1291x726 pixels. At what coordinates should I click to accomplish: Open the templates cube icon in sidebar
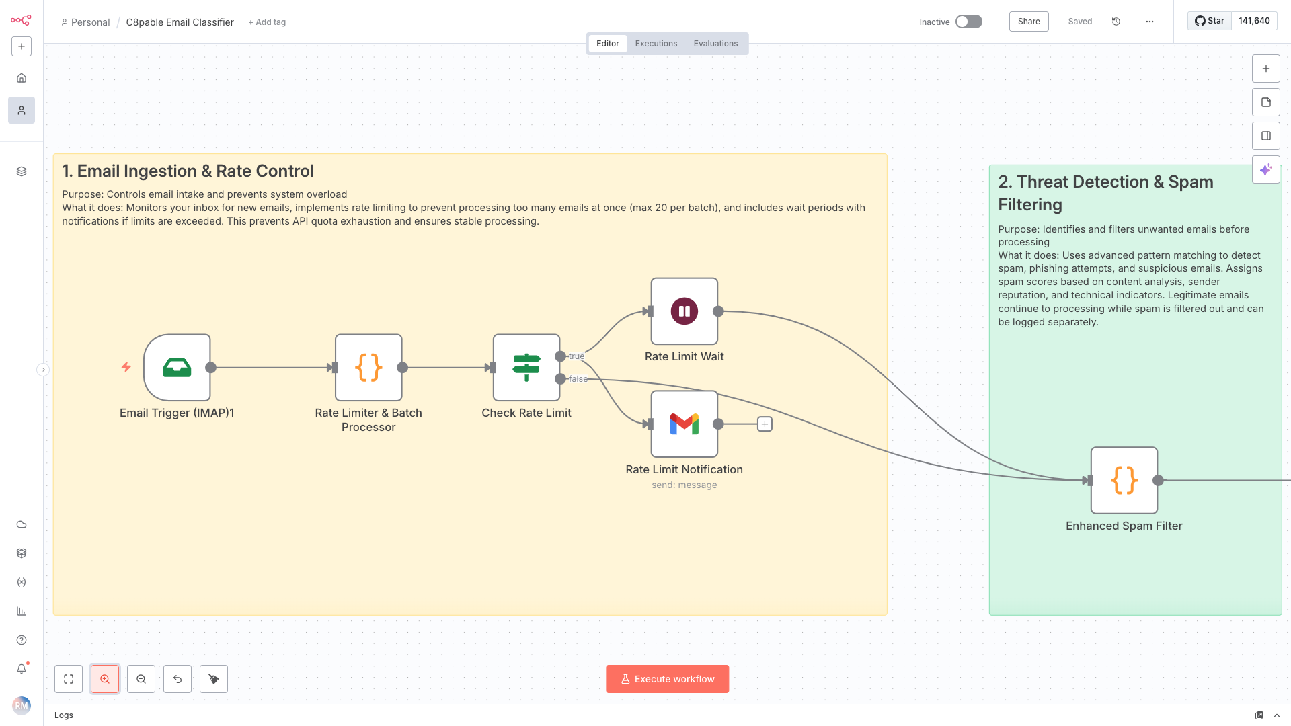22,553
